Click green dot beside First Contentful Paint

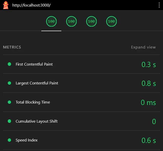tap(9, 64)
